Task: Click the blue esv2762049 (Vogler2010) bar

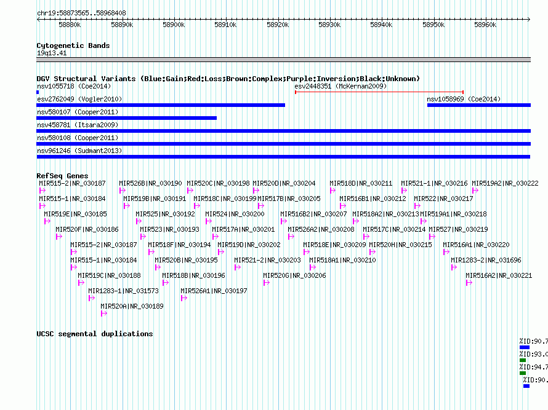Action: click(161, 105)
